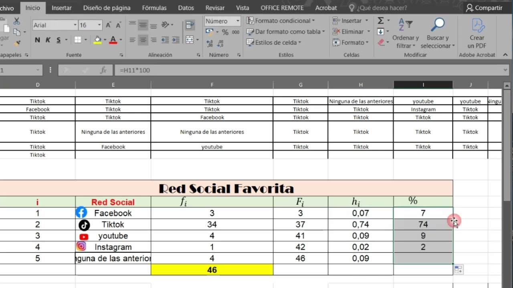The image size is (513, 288).
Task: Open the Insertar tab
Action: click(62, 8)
